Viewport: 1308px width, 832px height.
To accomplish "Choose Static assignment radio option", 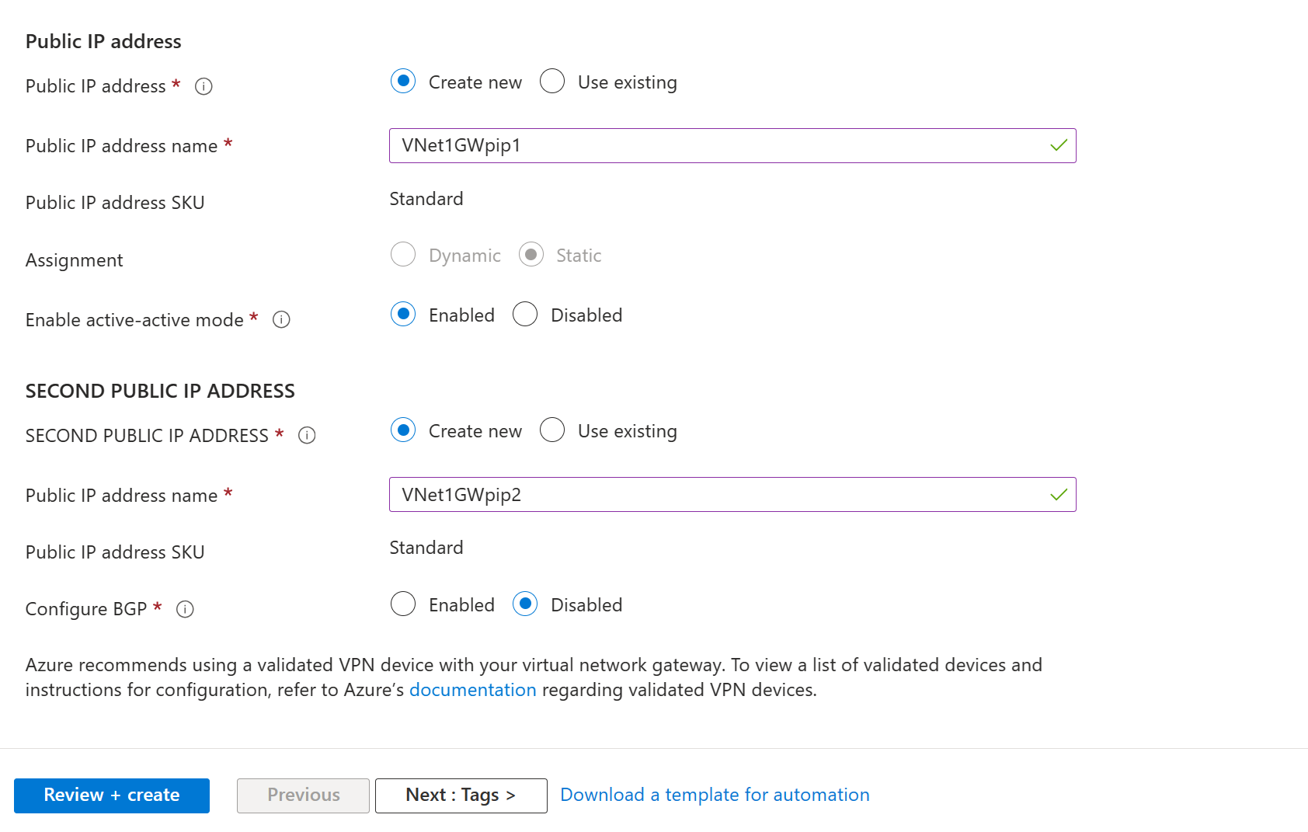I will click(x=531, y=254).
